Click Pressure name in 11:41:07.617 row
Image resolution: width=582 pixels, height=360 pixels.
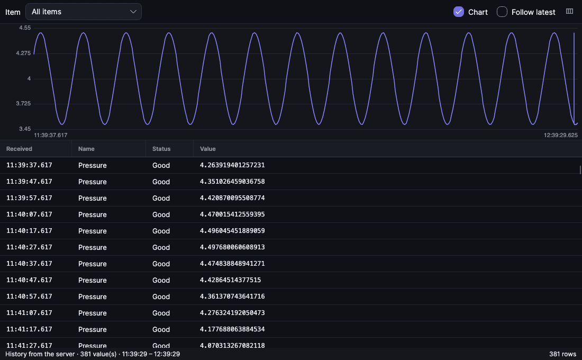[93, 313]
